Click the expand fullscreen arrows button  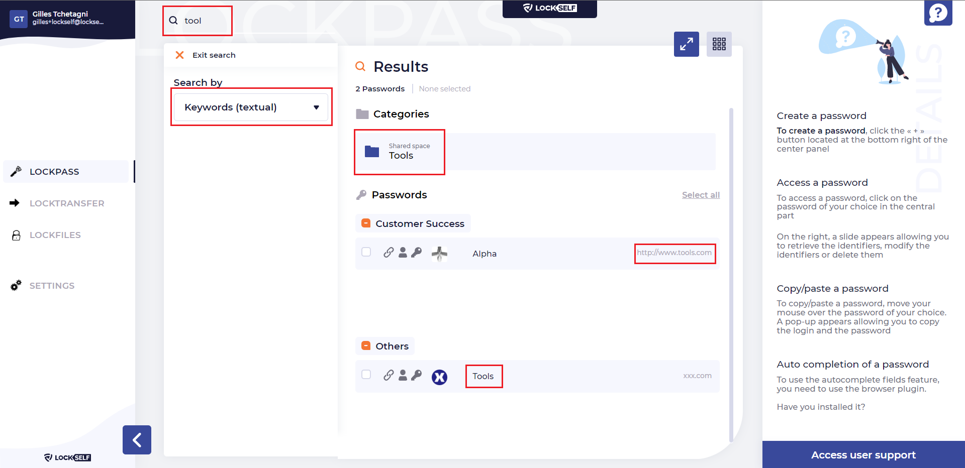pyautogui.click(x=687, y=44)
